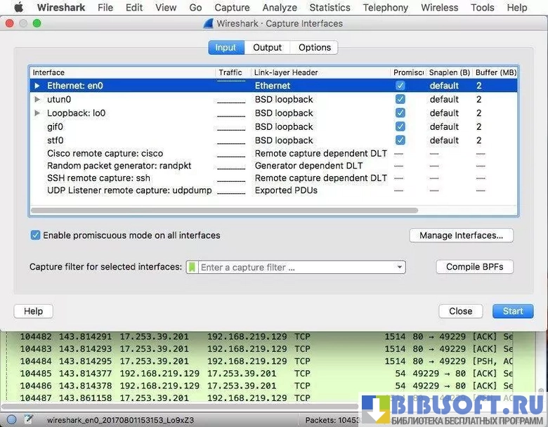Click into the capture filter text field

click(295, 268)
